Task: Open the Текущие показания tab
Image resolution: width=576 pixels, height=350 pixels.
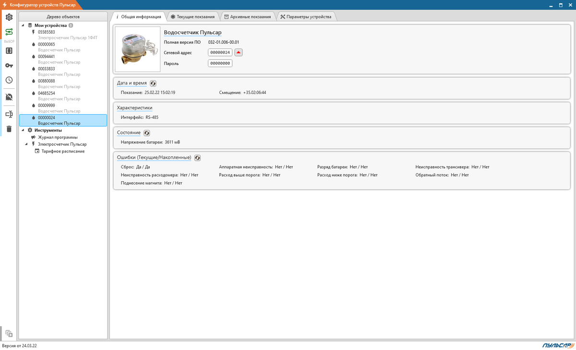Action: (x=193, y=16)
